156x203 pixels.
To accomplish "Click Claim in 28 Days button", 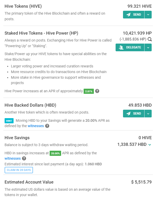I will pos(19,170).
